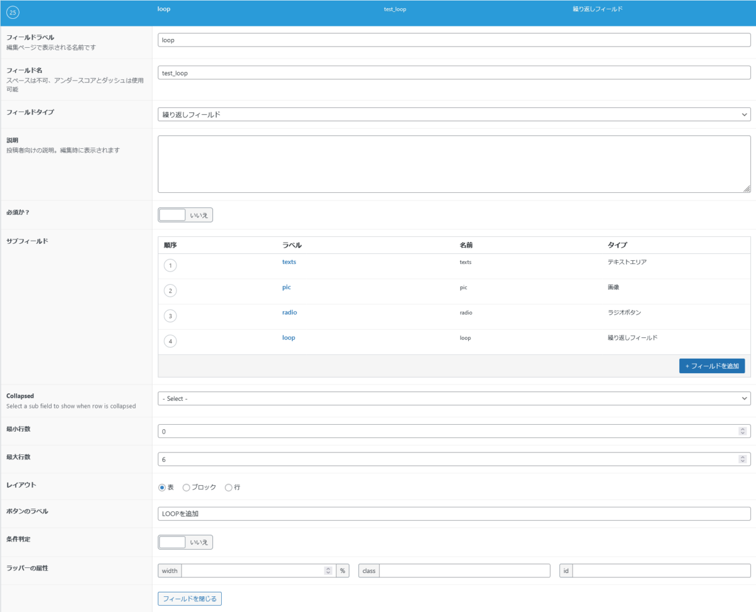
Task: Focus the 最小行数 number input
Action: click(x=454, y=431)
